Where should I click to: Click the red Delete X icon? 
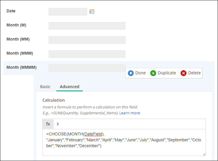[183, 73]
